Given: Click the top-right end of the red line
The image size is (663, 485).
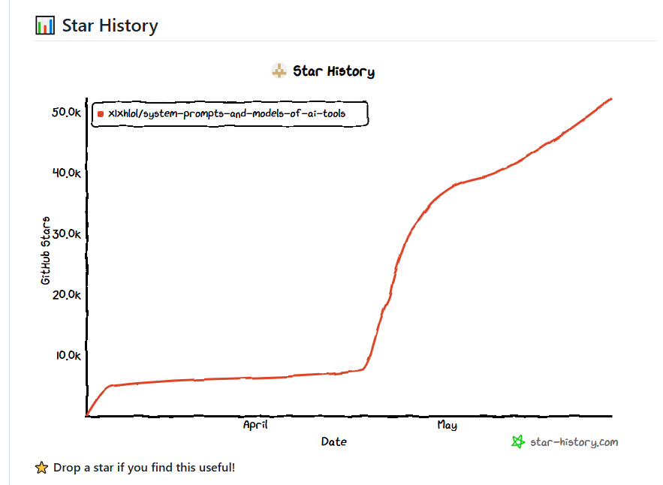Looking at the screenshot, I should tap(611, 98).
